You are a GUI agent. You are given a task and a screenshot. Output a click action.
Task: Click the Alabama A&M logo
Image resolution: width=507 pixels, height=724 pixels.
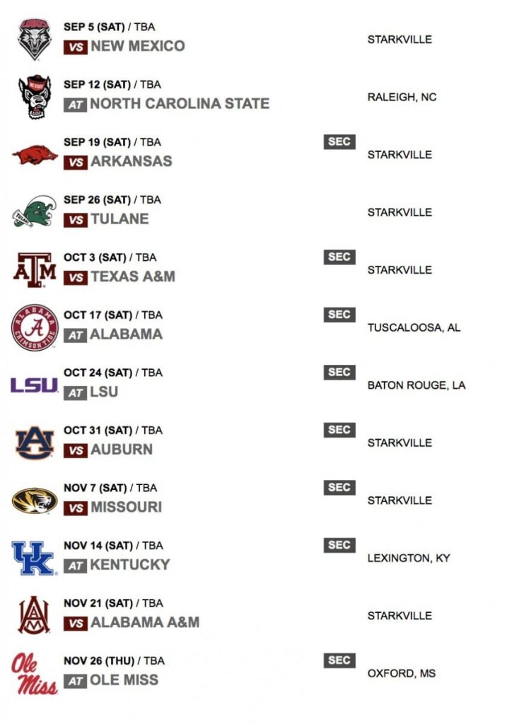(34, 616)
